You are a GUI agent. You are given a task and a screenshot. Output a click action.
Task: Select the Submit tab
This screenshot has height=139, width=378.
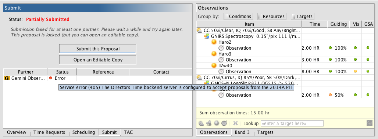[x=110, y=132]
